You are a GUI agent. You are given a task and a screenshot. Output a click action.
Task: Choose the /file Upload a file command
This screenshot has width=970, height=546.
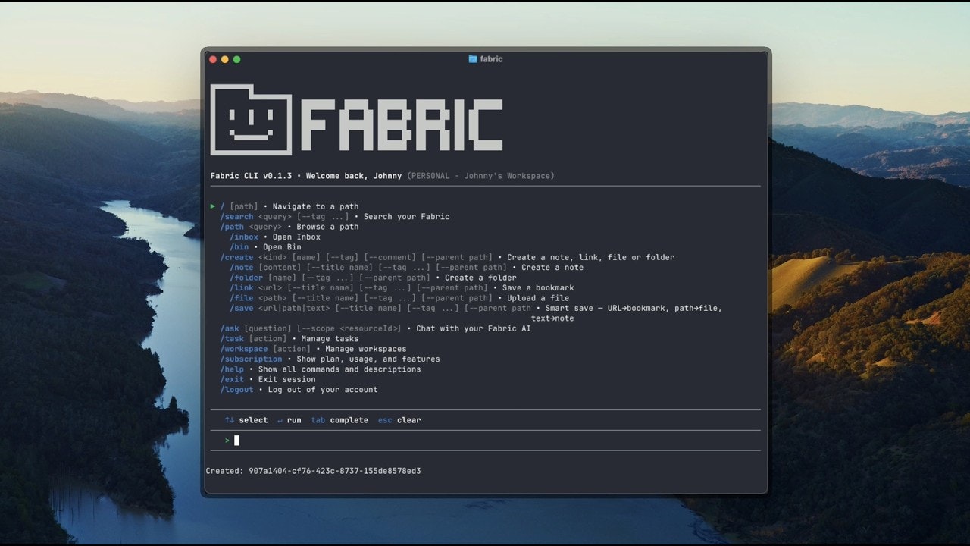[399, 298]
